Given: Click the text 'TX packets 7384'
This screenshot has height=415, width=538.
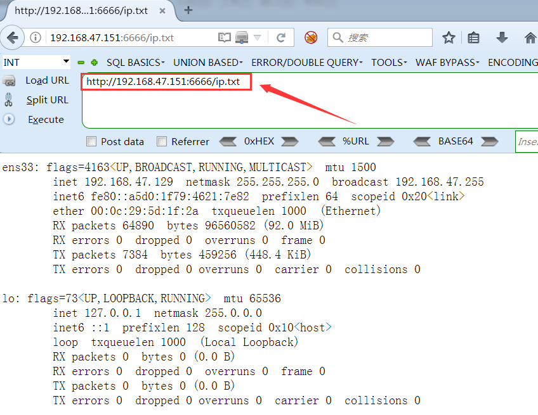Looking at the screenshot, I should pos(100,255).
